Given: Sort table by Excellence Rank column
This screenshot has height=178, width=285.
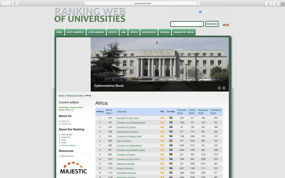Looking at the screenshot, I should point(216,112).
